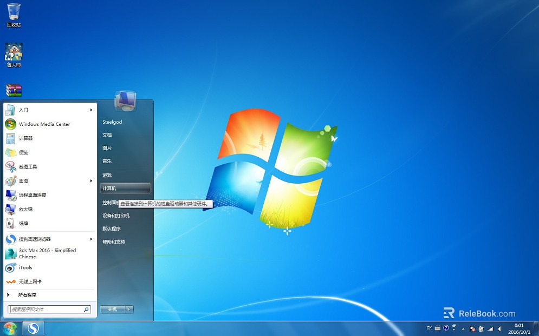
Task: Open 便笺 (Sticky Notes) from Start menu
Action: tap(50, 152)
